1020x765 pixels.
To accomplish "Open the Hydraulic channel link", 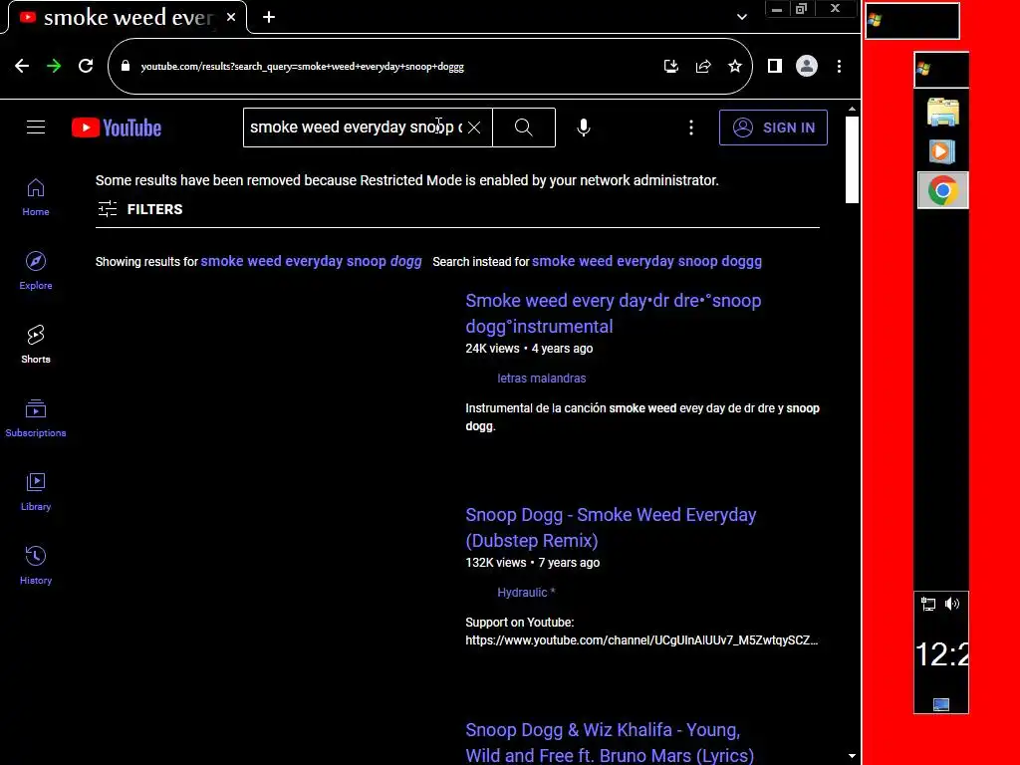I will pos(526,592).
